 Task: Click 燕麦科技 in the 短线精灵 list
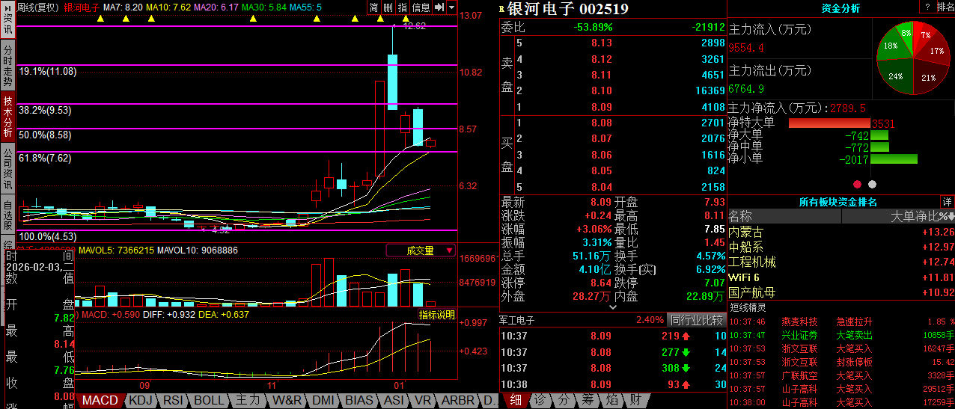pos(799,322)
